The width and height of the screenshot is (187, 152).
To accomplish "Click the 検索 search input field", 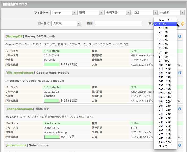I will point(119,23).
